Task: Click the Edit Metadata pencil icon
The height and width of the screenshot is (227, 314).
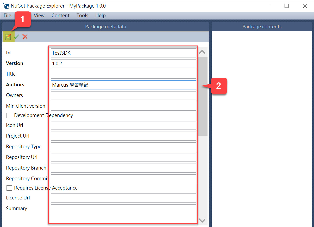Action: tap(8, 37)
